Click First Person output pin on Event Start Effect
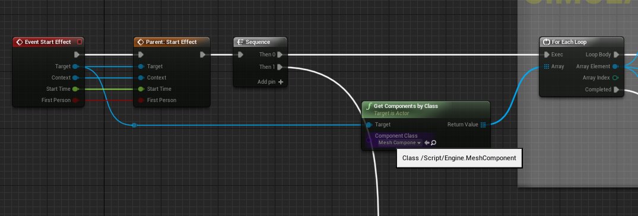Viewport: 638px width, 216px height. [x=75, y=100]
